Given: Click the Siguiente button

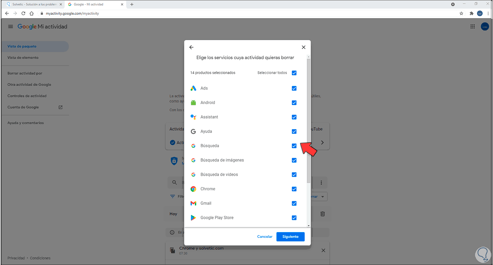Looking at the screenshot, I should pyautogui.click(x=291, y=237).
